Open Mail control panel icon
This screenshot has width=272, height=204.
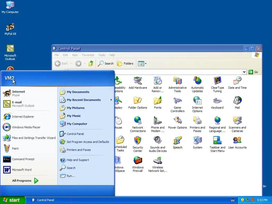click(x=237, y=103)
